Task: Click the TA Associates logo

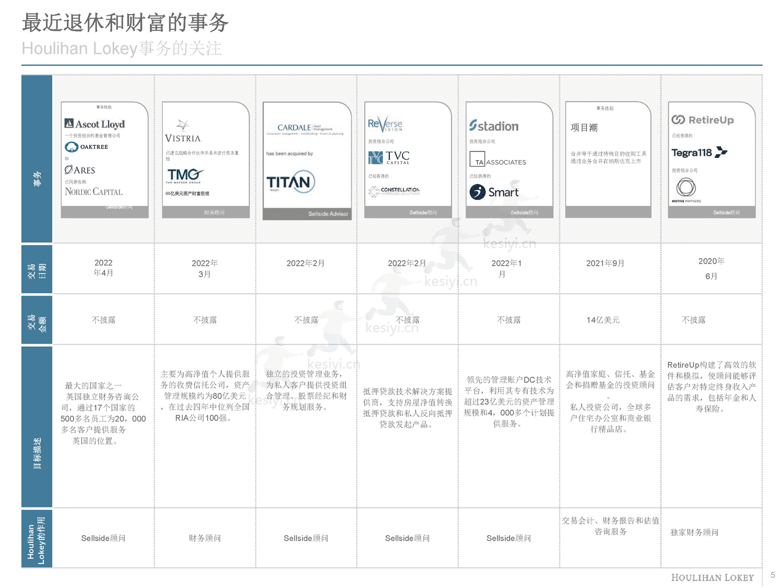Action: coord(498,159)
